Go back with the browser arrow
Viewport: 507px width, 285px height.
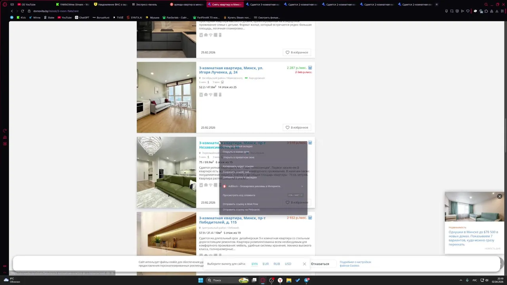[x=12, y=11]
